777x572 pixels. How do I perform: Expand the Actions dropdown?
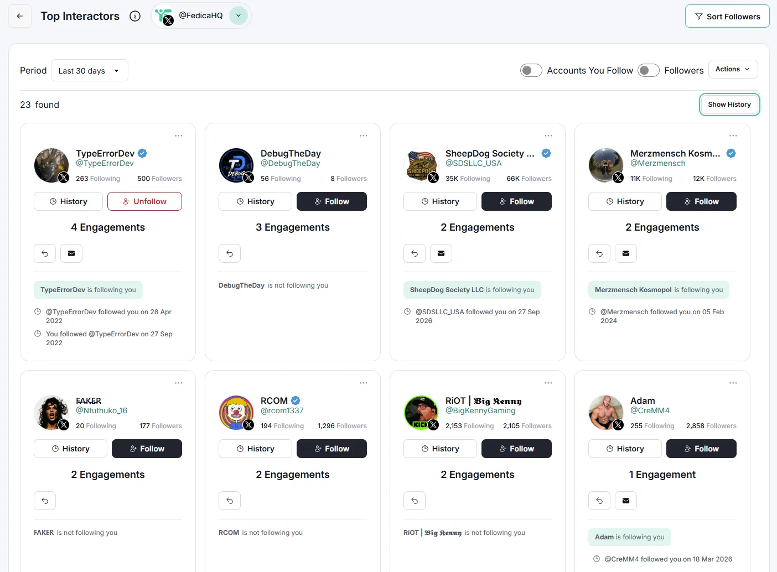coord(733,69)
